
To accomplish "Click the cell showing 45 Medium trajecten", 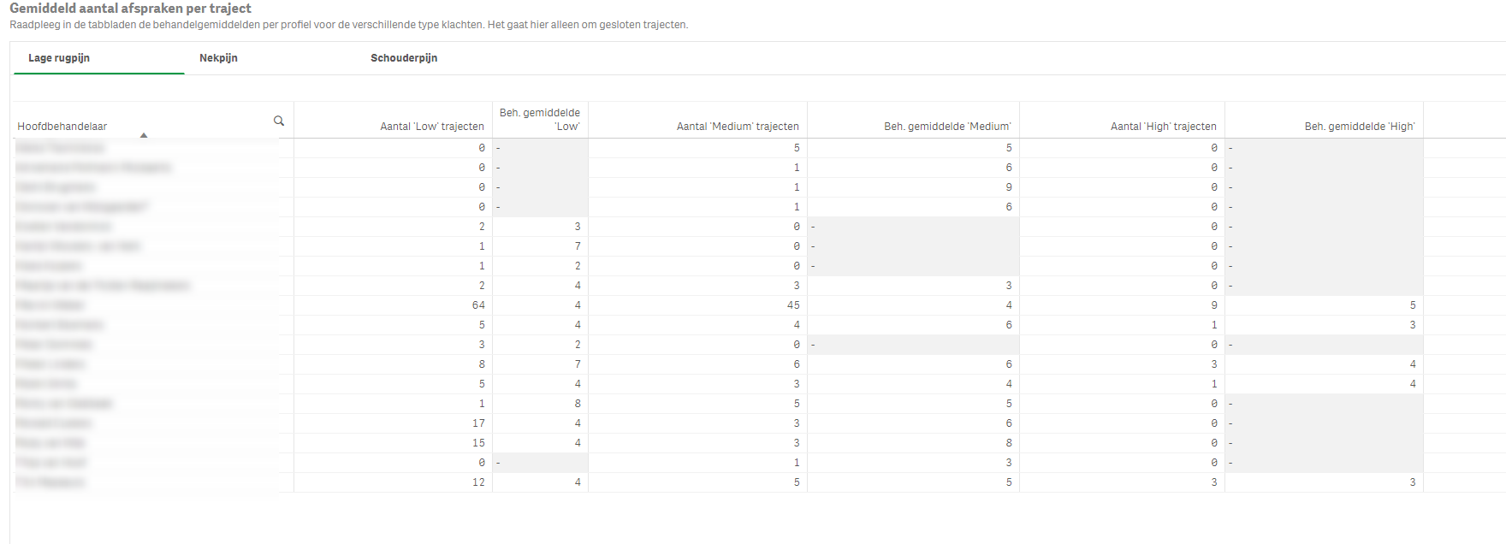I will [793, 305].
